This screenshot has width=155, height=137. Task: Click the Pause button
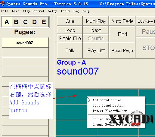145,32
